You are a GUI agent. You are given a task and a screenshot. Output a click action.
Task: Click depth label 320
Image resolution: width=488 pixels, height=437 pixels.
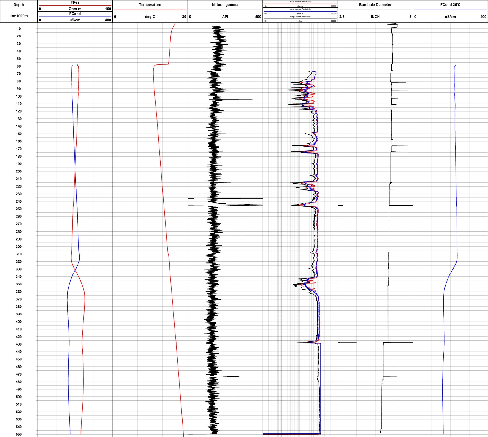(x=19, y=261)
